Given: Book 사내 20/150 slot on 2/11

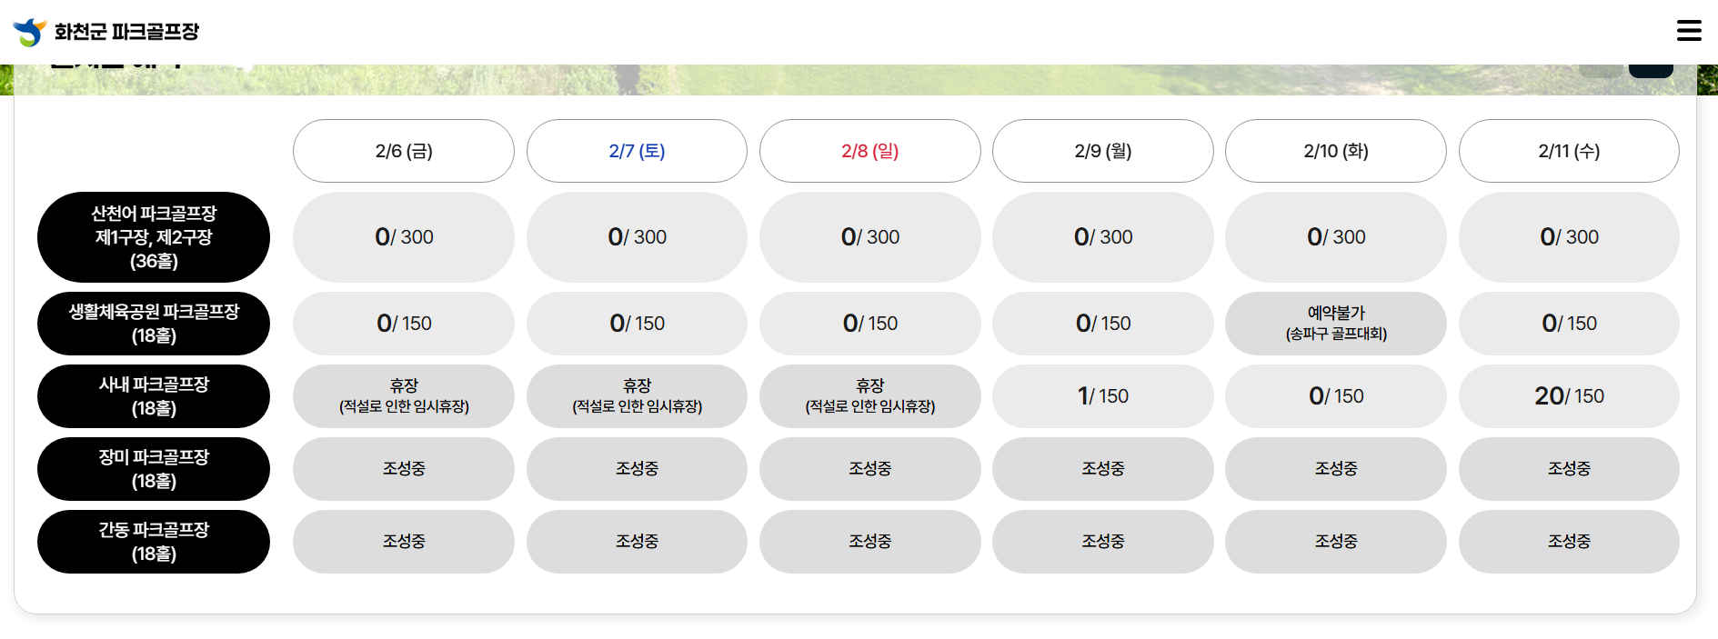Looking at the screenshot, I should 1569,396.
